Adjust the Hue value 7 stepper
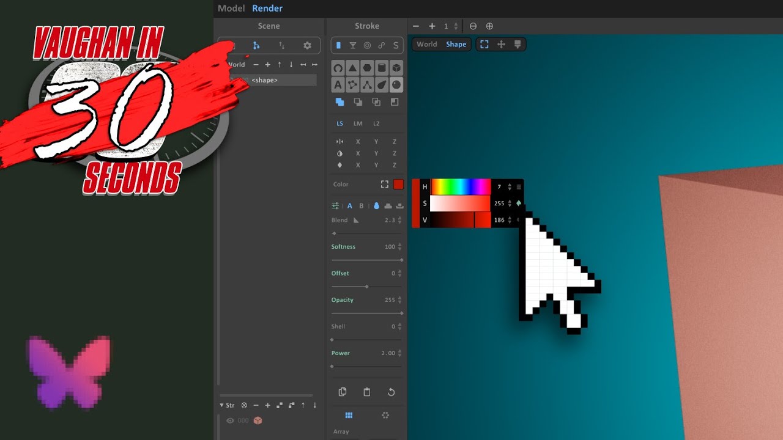Viewport: 783px width, 440px height. click(510, 187)
